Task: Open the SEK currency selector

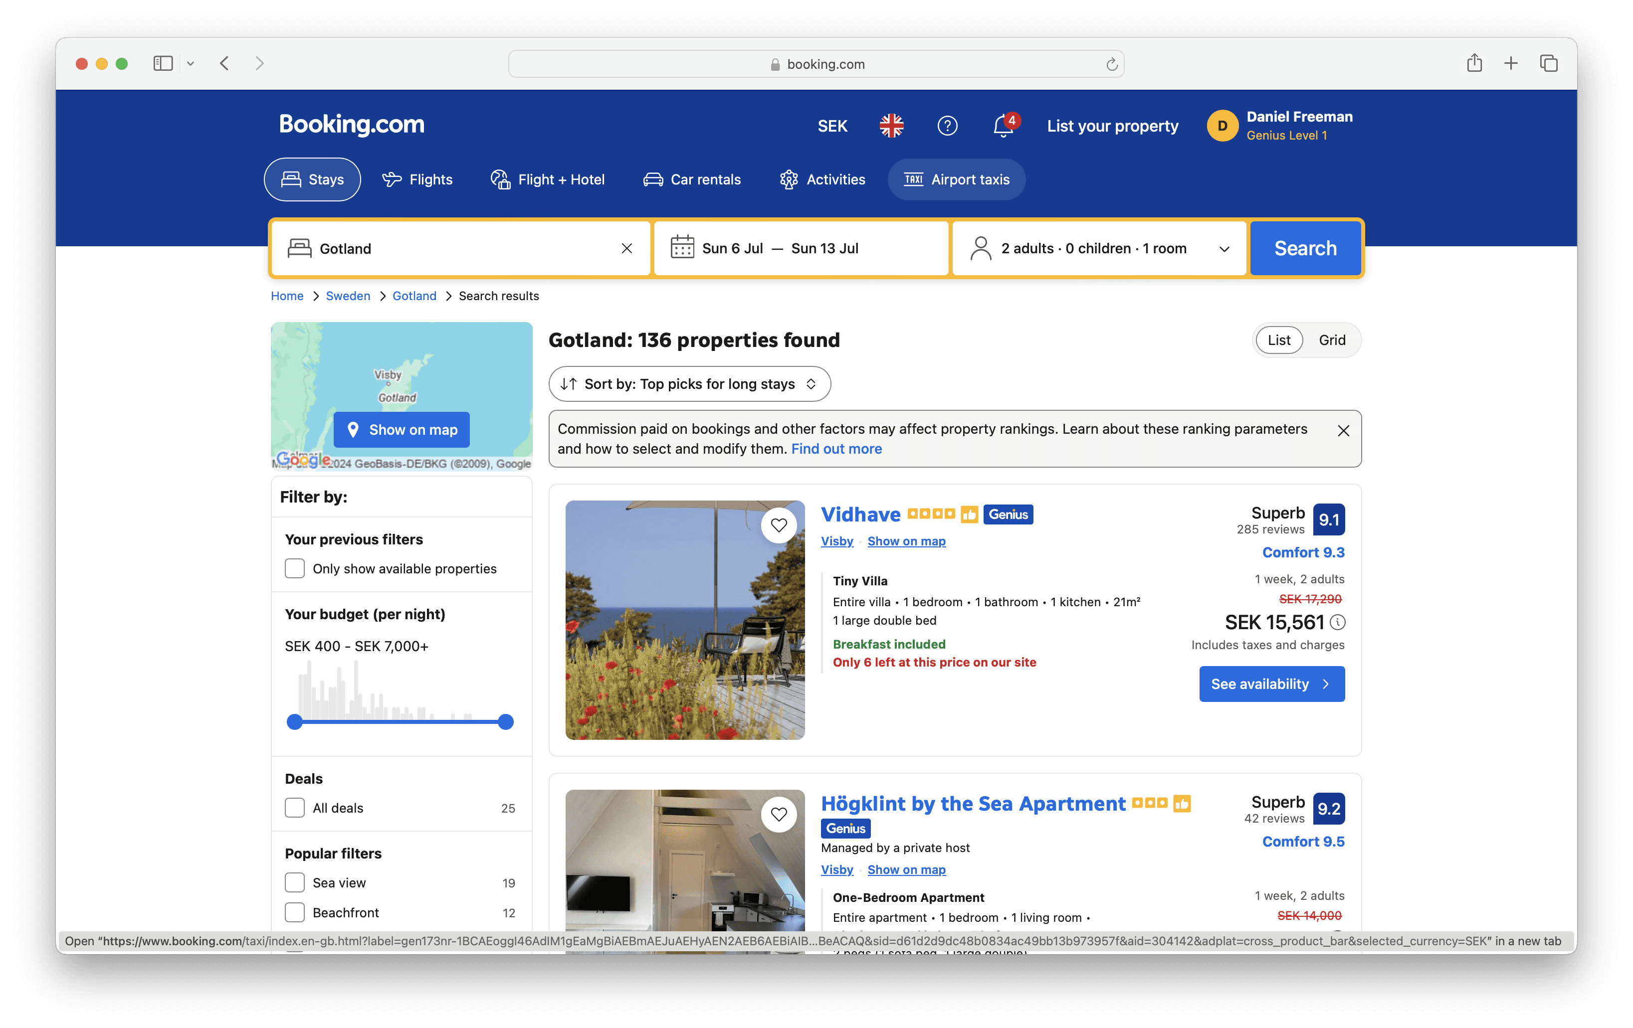Action: (x=832, y=126)
